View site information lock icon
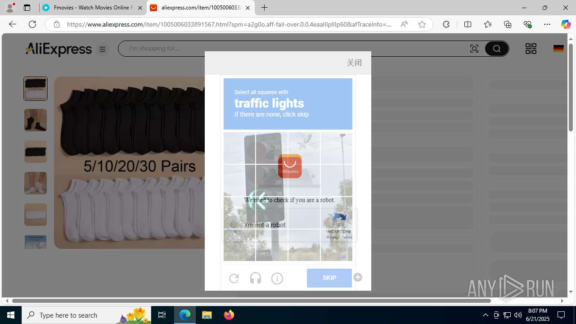576x324 pixels. (x=57, y=24)
